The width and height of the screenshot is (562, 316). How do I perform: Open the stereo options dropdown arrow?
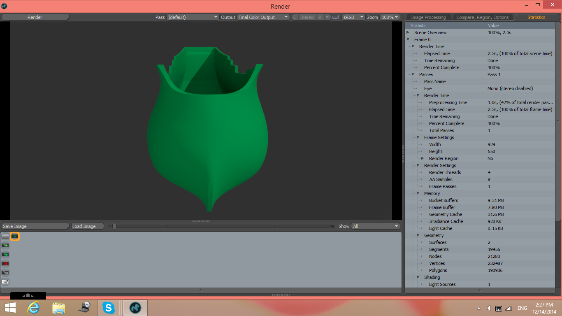tap(327, 17)
